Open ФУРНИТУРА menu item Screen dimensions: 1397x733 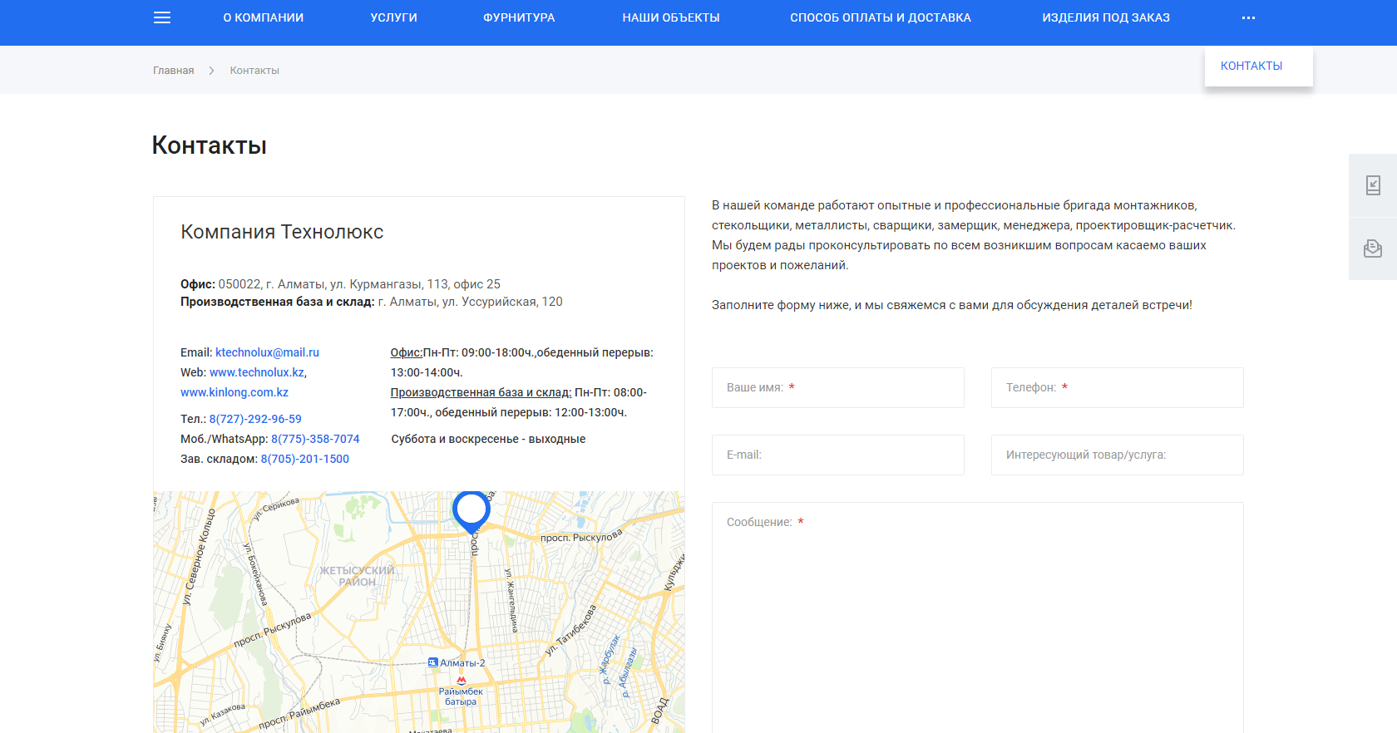(519, 17)
